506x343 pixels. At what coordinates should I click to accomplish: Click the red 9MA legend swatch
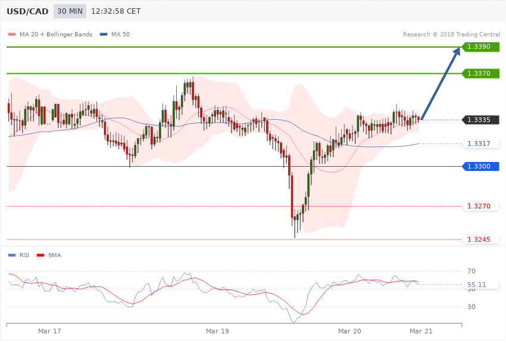point(40,255)
